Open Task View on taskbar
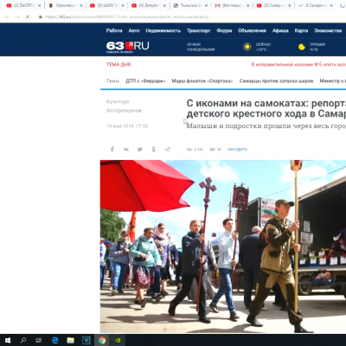 pyautogui.click(x=38, y=341)
